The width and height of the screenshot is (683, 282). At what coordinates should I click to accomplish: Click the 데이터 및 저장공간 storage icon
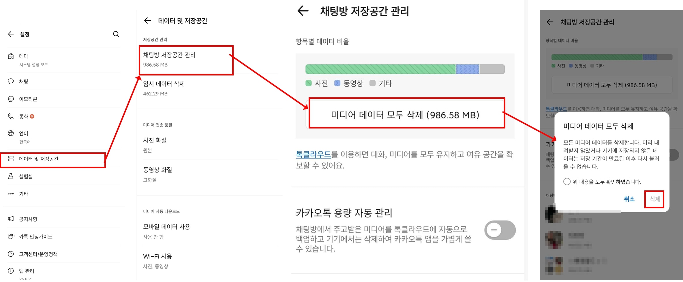pos(11,158)
